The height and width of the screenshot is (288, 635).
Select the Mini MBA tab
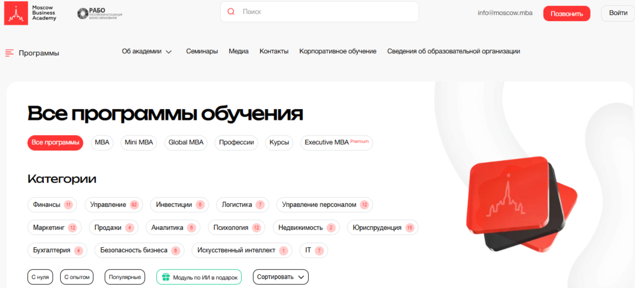[x=139, y=143]
